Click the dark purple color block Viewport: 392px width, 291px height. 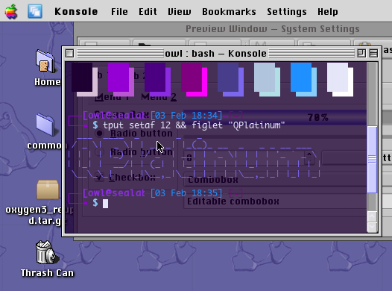[82, 78]
